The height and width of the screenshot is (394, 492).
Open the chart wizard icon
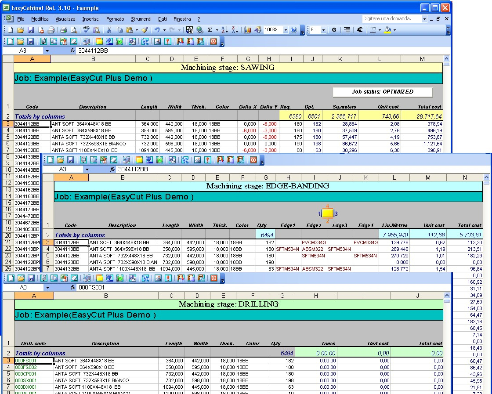(x=247, y=30)
